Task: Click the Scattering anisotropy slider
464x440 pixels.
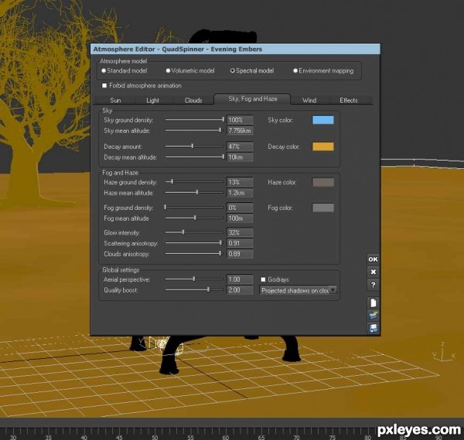Action: (194, 243)
